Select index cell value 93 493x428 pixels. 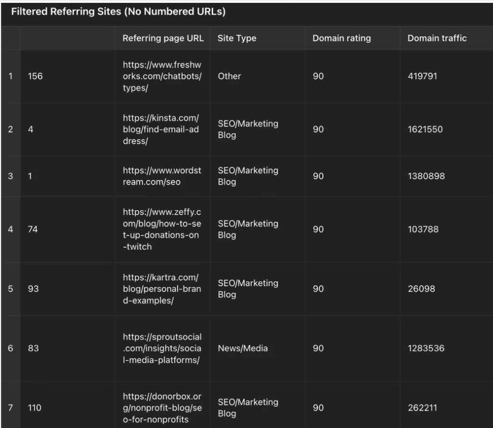click(x=33, y=289)
